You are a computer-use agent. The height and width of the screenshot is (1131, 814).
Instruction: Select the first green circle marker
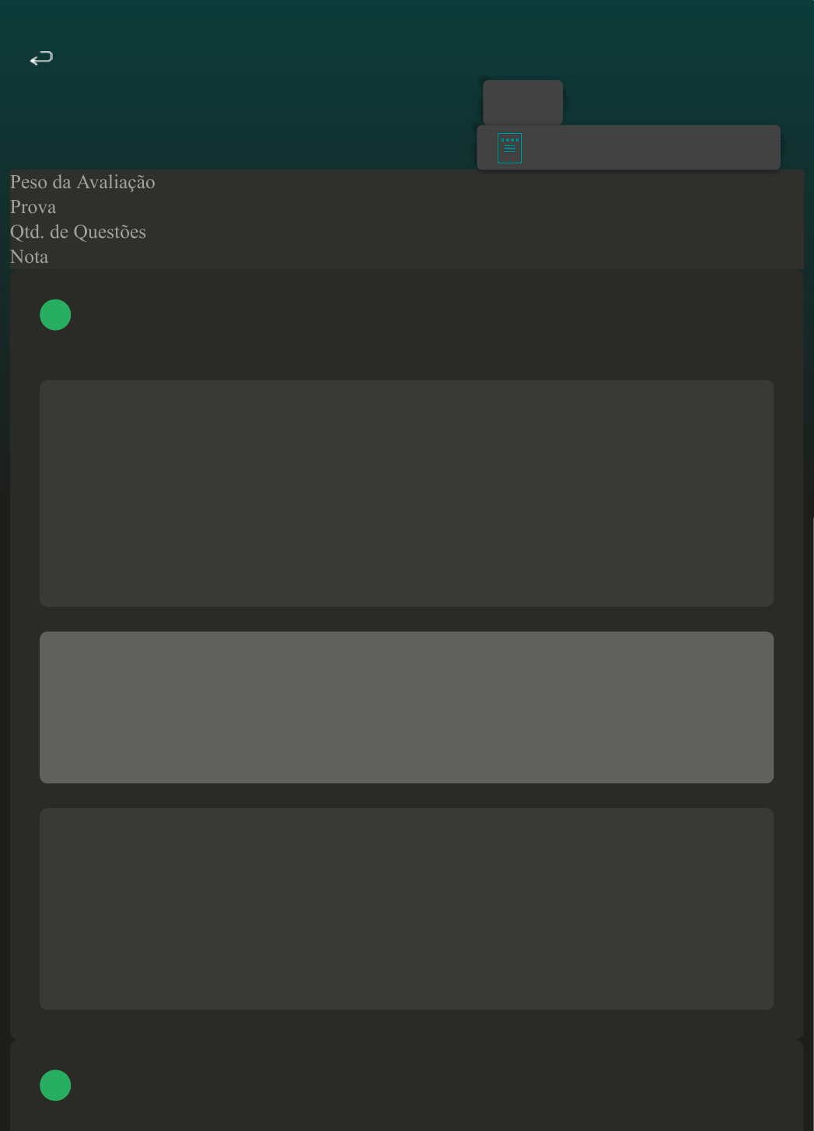(55, 315)
